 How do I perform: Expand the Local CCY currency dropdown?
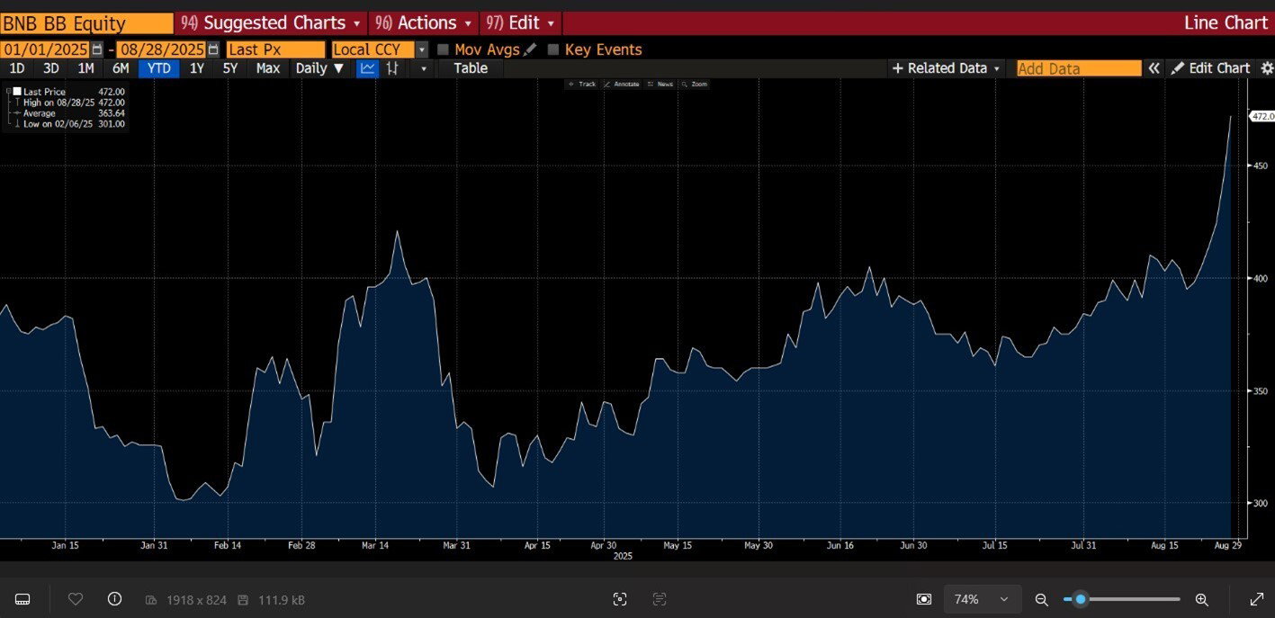tap(421, 49)
